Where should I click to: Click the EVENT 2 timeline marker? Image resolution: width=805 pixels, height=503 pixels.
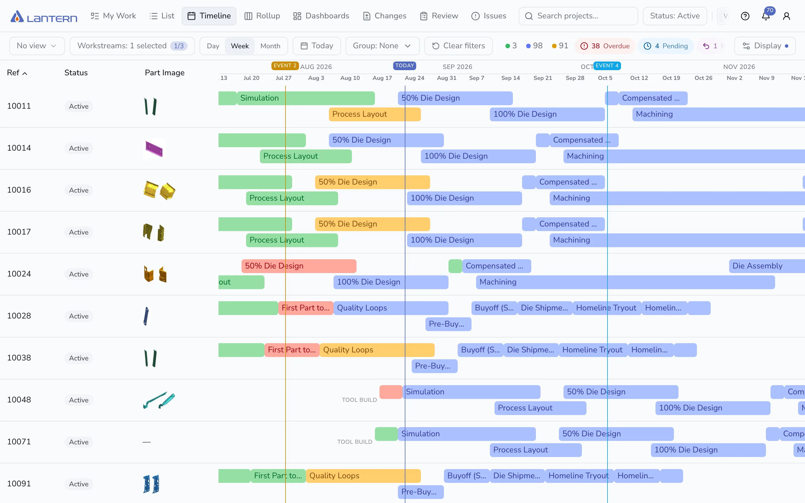coord(285,66)
